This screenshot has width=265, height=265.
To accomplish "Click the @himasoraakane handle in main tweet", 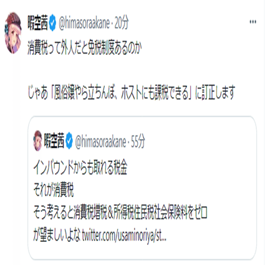I will (x=84, y=23).
